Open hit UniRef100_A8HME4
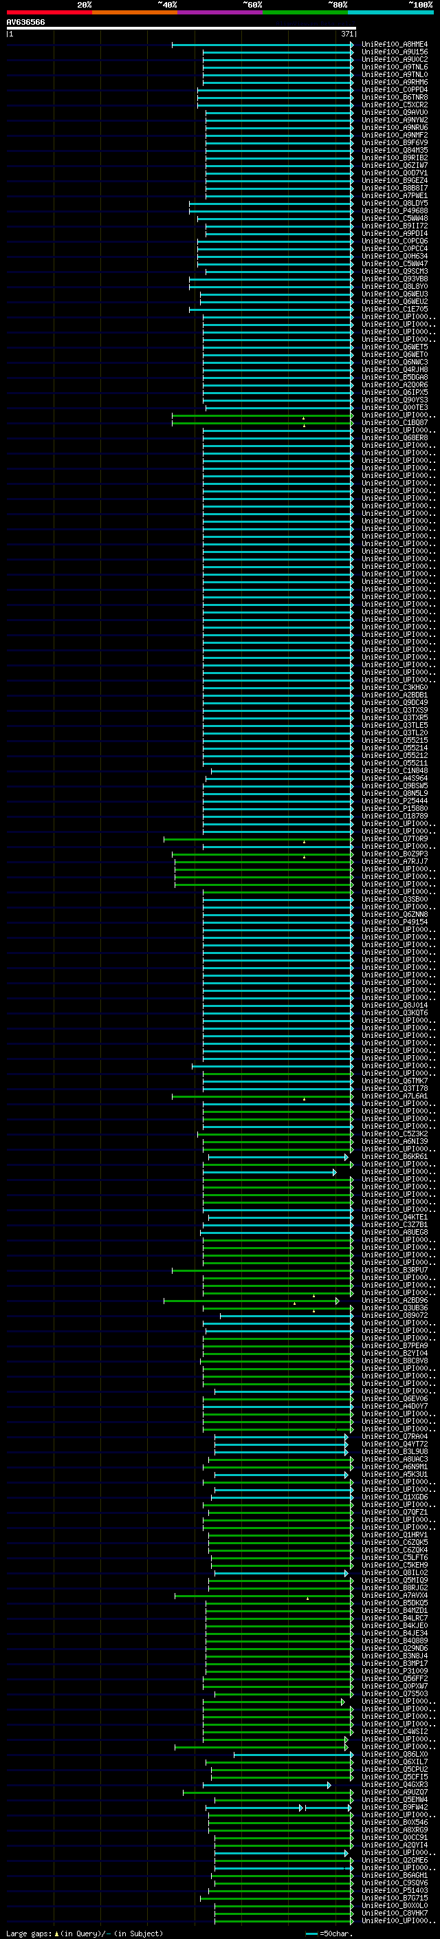The width and height of the screenshot is (440, 1939). [x=395, y=45]
